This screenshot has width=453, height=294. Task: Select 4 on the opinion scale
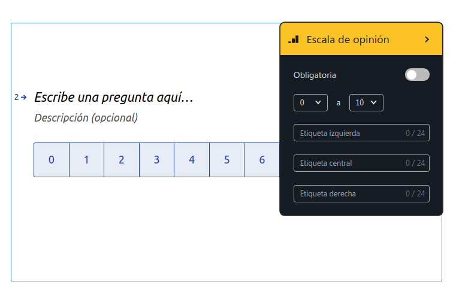pos(192,160)
